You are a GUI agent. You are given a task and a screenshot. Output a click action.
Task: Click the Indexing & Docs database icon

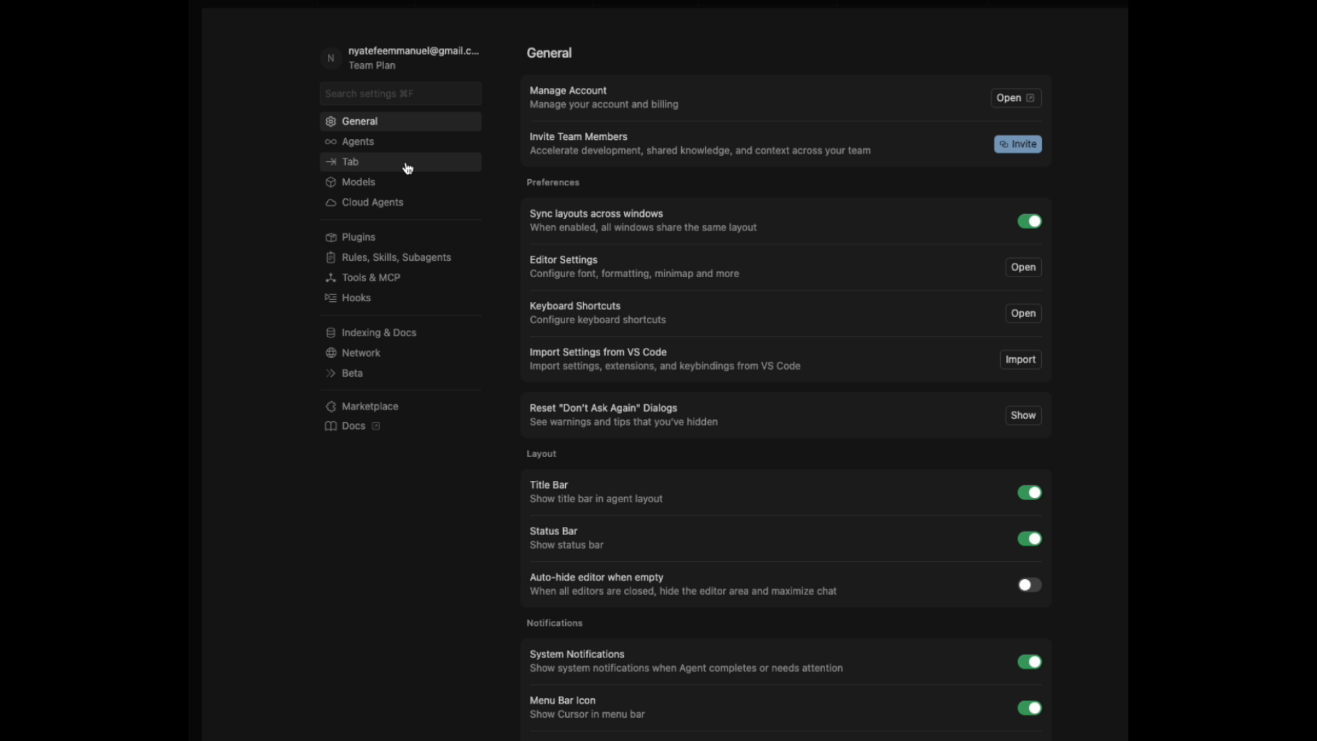331,333
